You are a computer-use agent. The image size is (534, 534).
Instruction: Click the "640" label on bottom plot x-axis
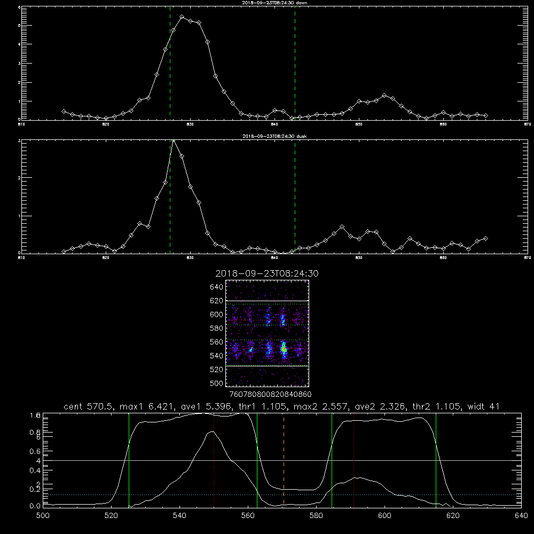click(x=521, y=516)
